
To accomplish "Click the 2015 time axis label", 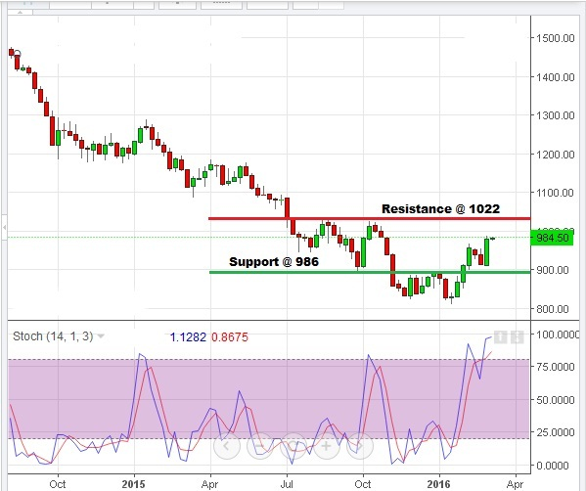I will (x=133, y=484).
